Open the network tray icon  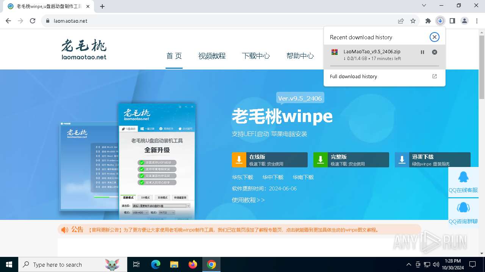coord(427,264)
